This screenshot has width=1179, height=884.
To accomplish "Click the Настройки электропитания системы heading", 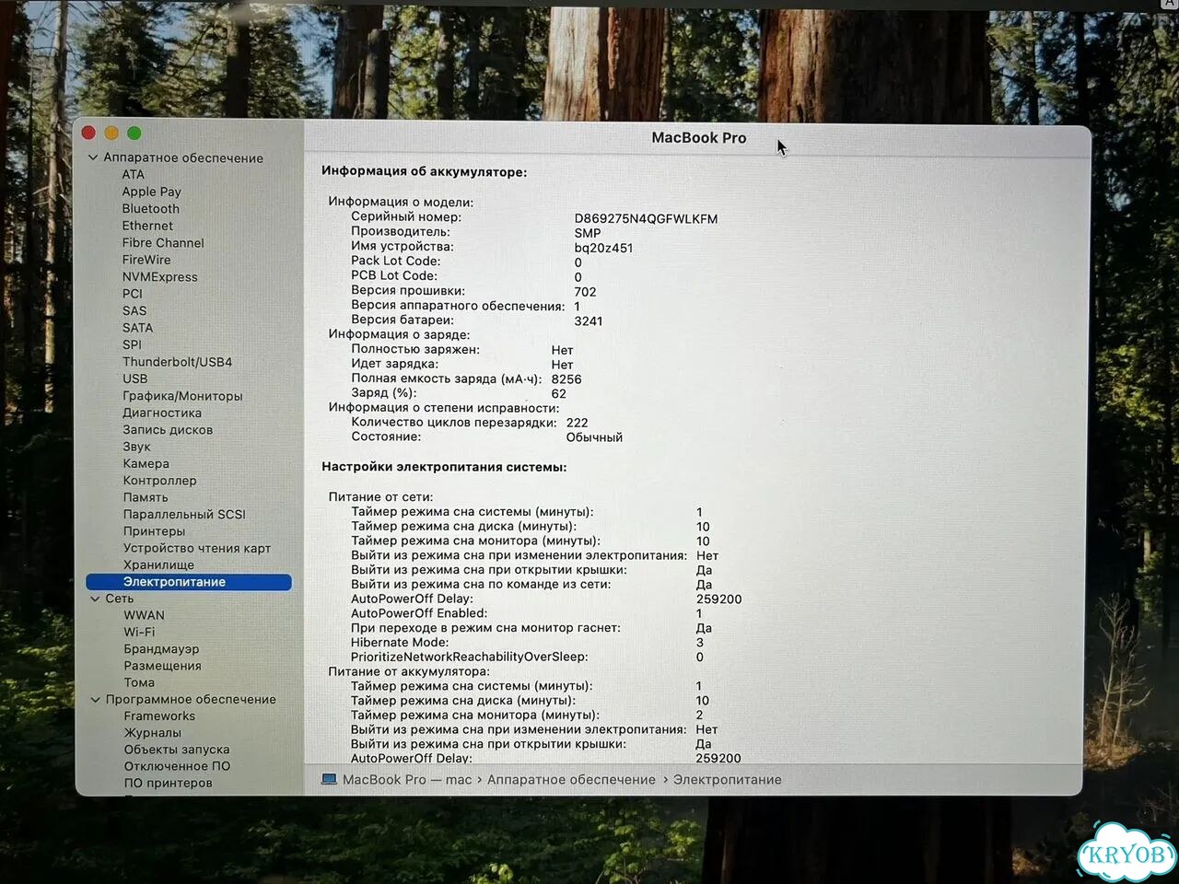I will 444,467.
